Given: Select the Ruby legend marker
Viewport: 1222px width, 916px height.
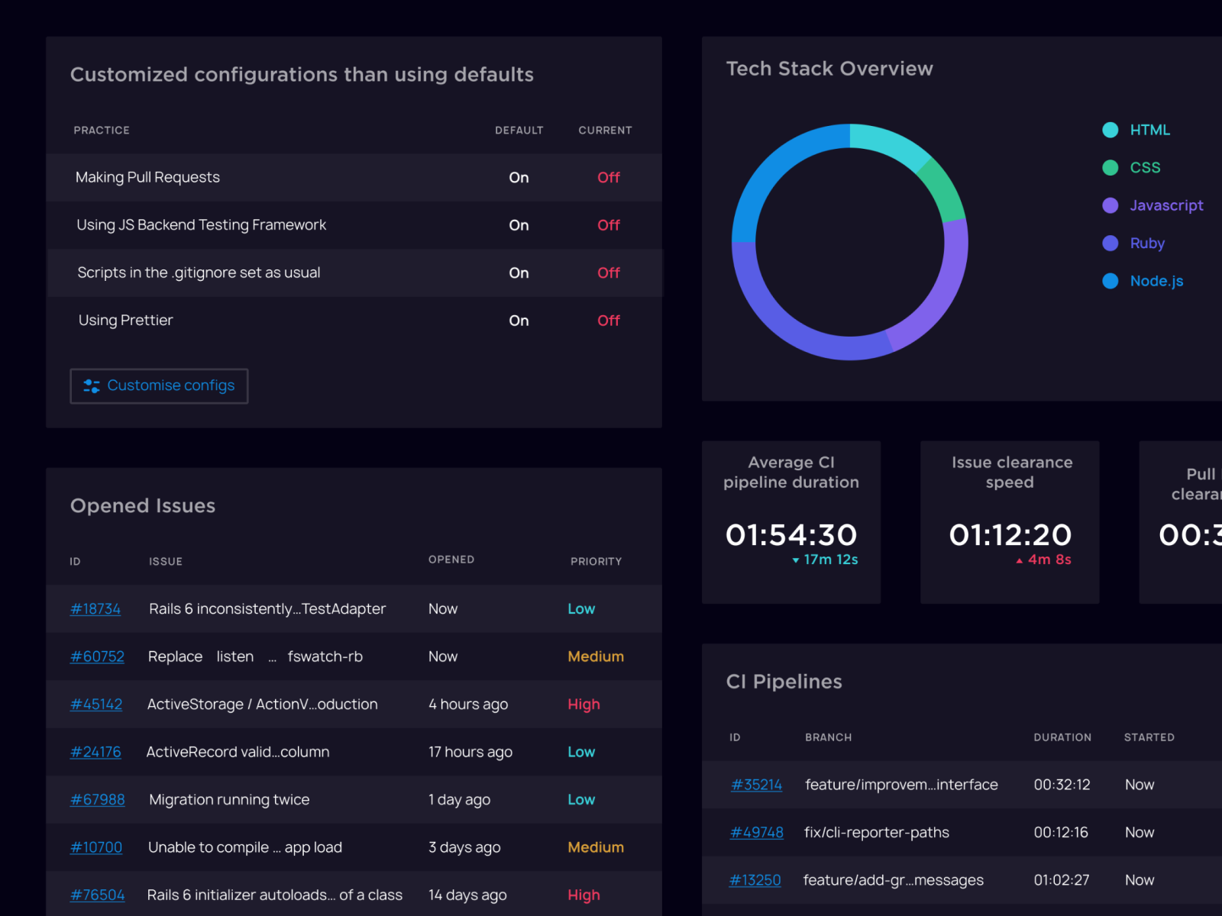Looking at the screenshot, I should point(1110,243).
